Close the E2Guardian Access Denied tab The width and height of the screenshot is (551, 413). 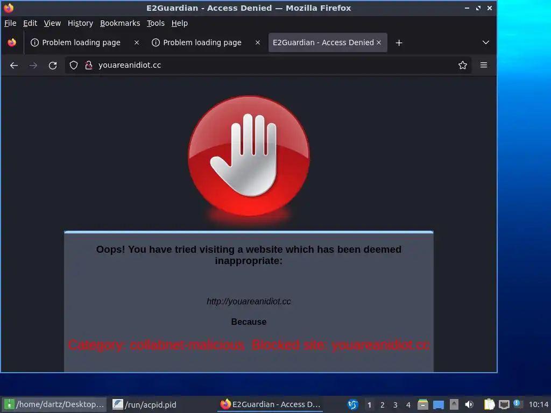pos(379,42)
